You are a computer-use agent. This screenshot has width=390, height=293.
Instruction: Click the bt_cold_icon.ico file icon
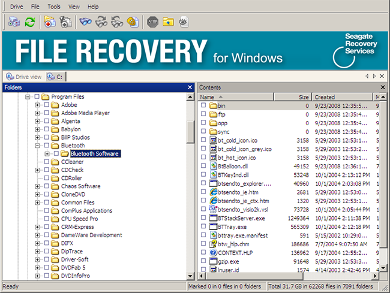coord(213,140)
